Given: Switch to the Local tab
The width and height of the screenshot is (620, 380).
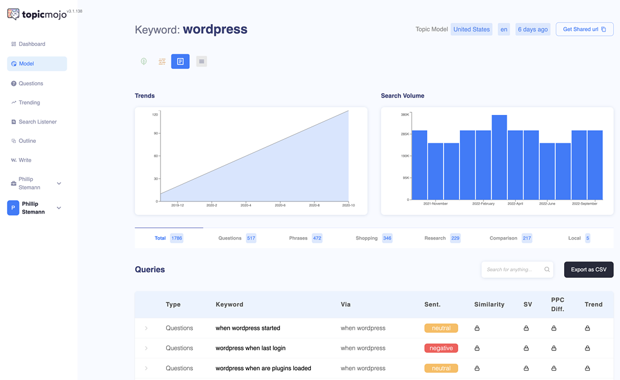Looking at the screenshot, I should (579, 238).
